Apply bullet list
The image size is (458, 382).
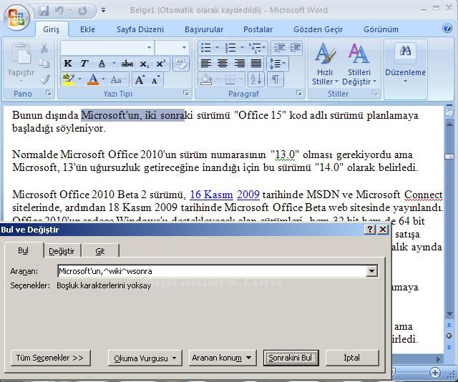pyautogui.click(x=206, y=47)
